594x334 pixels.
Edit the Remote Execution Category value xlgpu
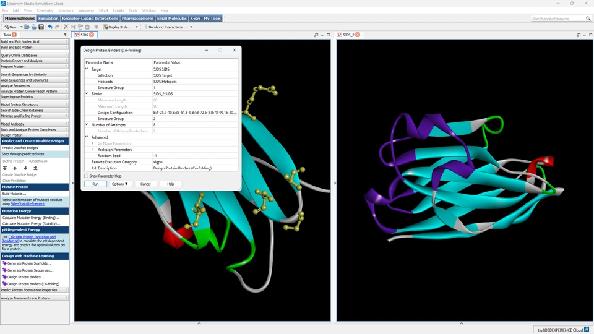click(195, 161)
